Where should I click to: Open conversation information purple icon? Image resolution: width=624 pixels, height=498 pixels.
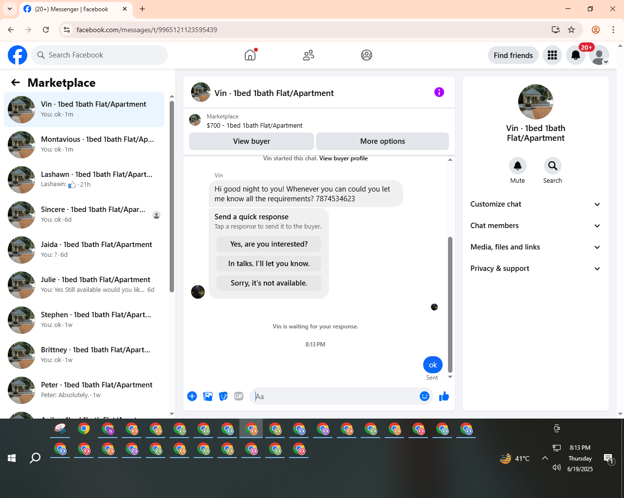pyautogui.click(x=439, y=92)
